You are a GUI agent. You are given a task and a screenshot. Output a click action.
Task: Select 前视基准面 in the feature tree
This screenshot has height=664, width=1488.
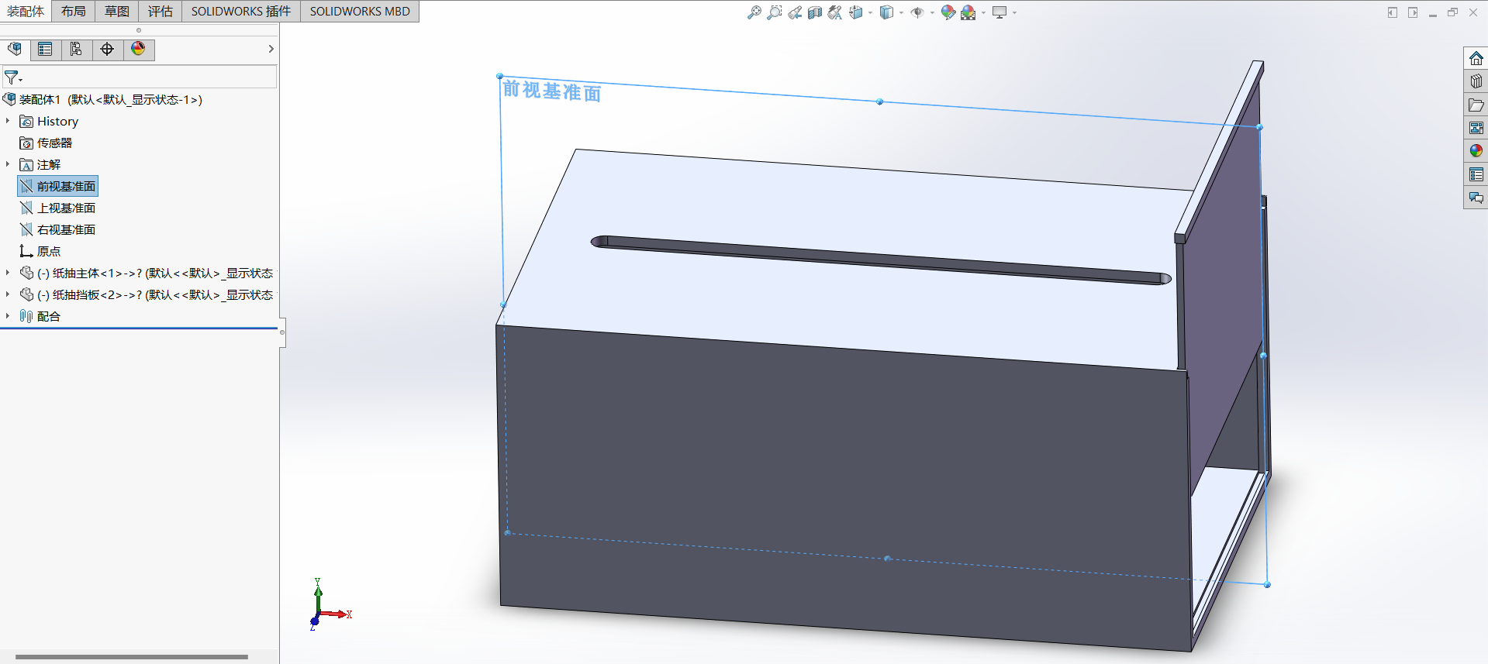pyautogui.click(x=57, y=187)
